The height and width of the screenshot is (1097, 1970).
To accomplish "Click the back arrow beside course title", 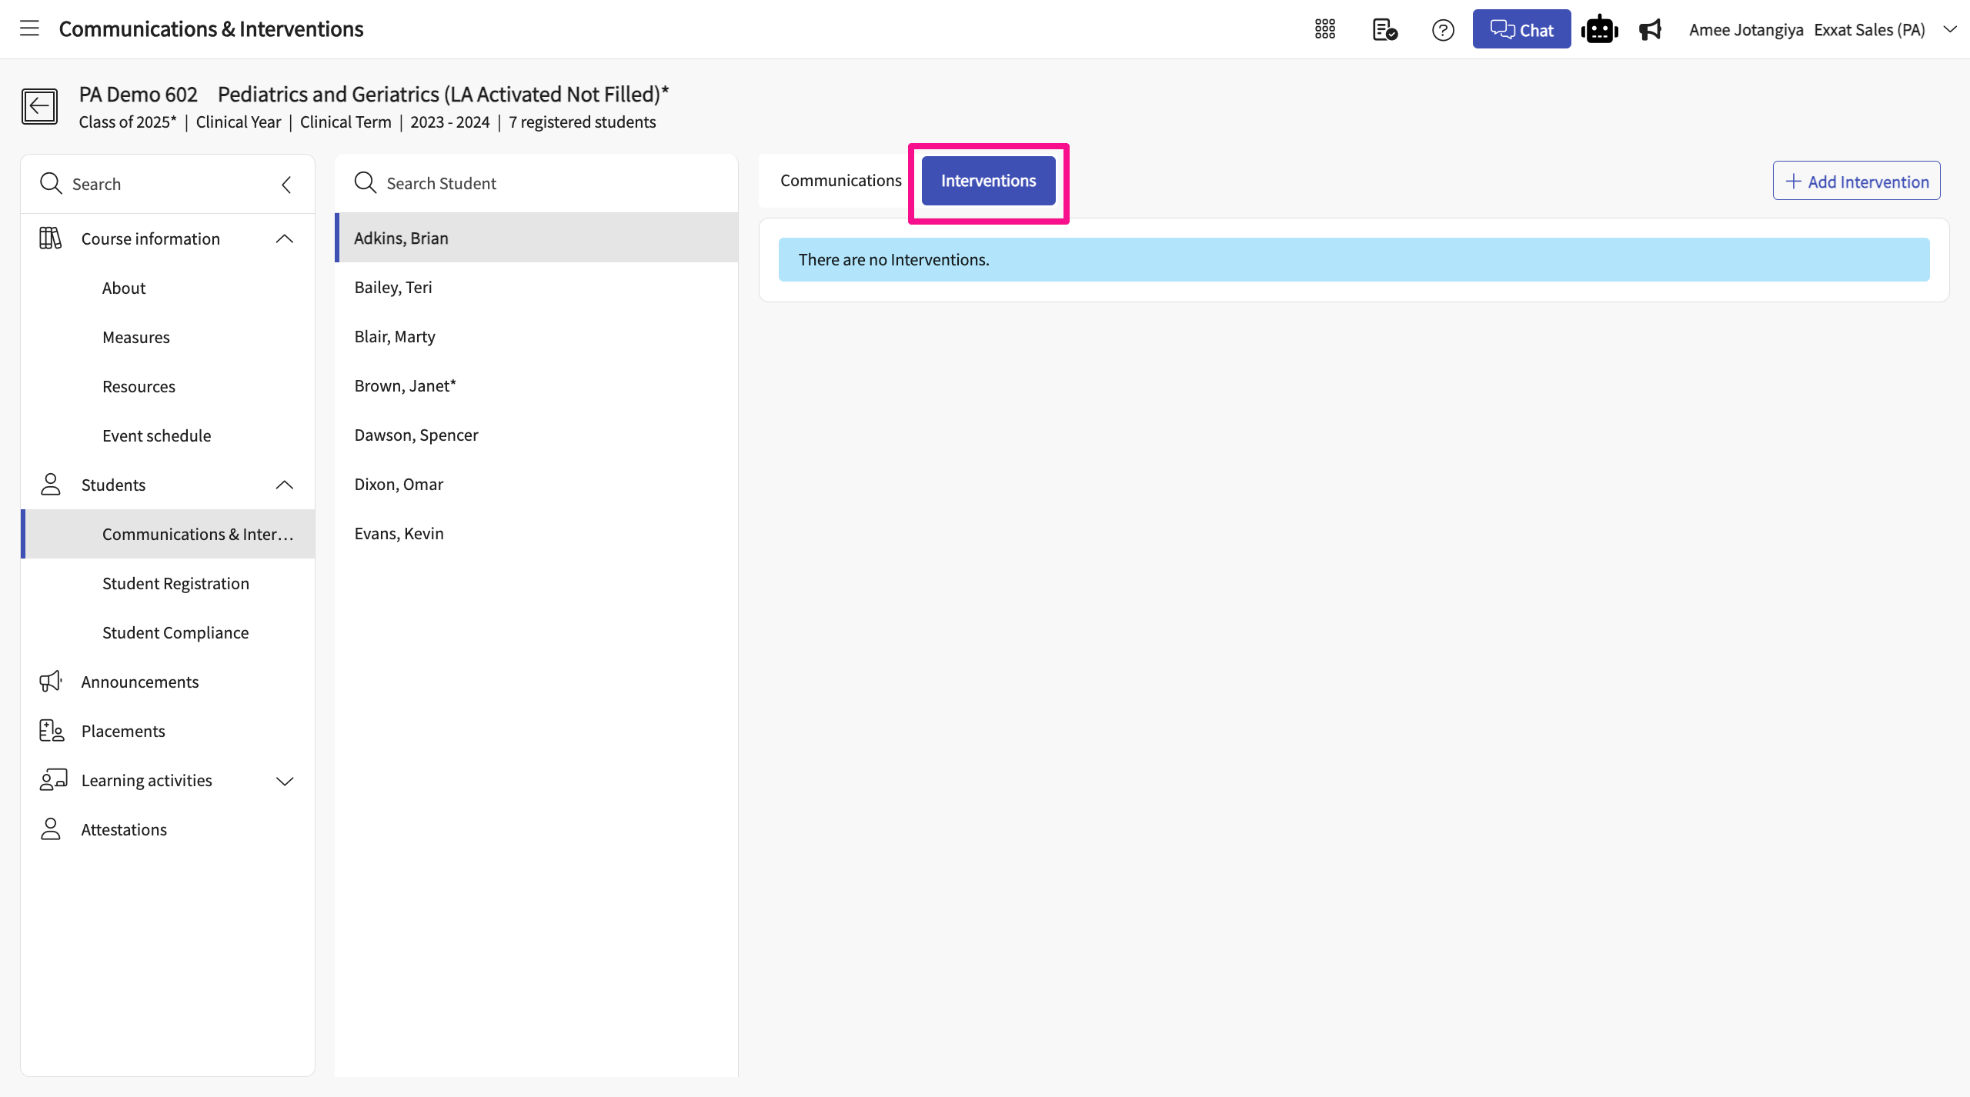I will (x=39, y=106).
